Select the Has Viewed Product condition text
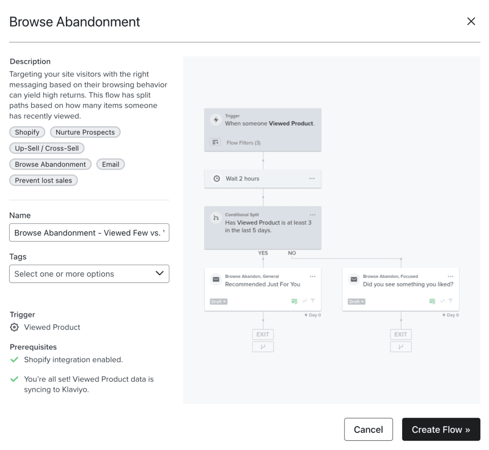Viewport: 489px width, 450px height. coord(268,226)
